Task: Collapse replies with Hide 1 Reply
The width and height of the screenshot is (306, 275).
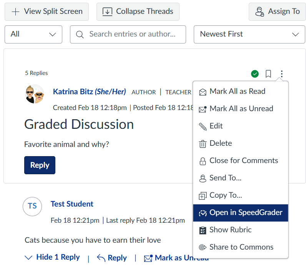Action: (52, 257)
